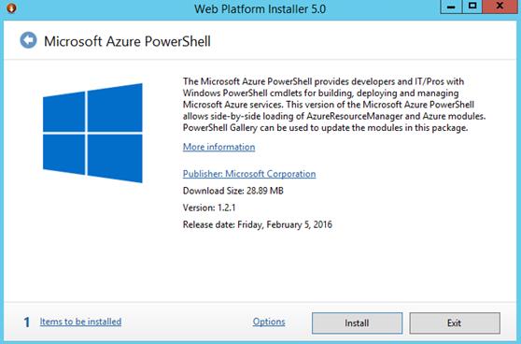Click the Web Platform Installer 5.0 title text
The image size is (521, 344).
260,8
